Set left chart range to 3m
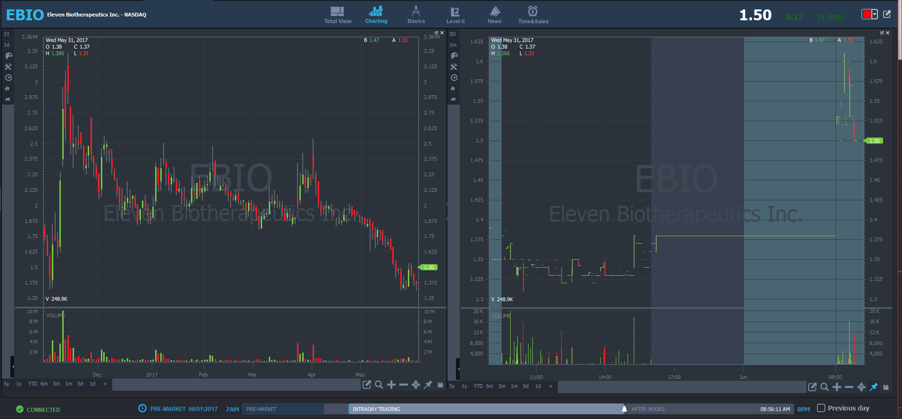 56,384
